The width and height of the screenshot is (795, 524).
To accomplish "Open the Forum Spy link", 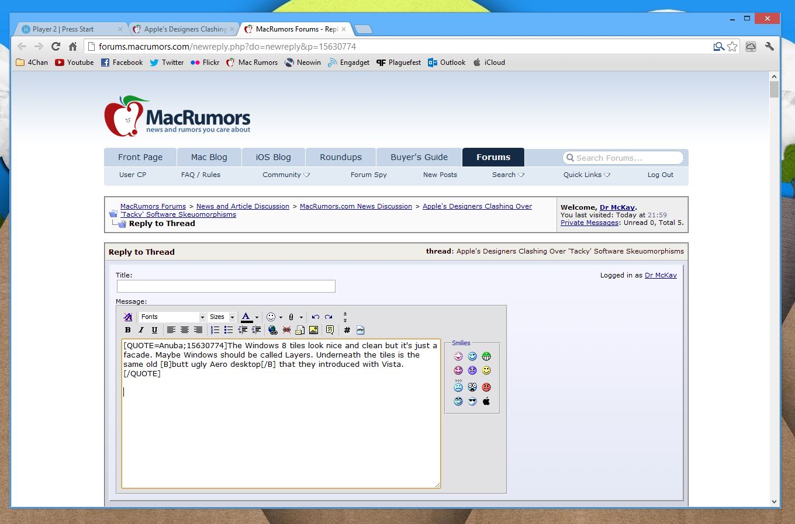I will [x=369, y=175].
